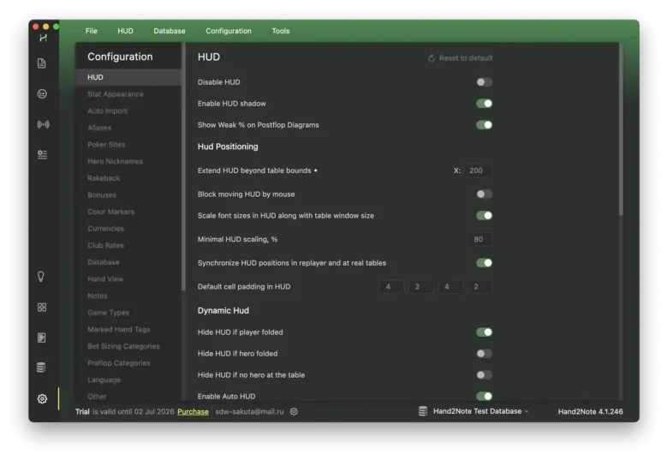Toggle Synchronize HUD positions switch
Viewport: 668px width, 460px height.
tap(484, 263)
